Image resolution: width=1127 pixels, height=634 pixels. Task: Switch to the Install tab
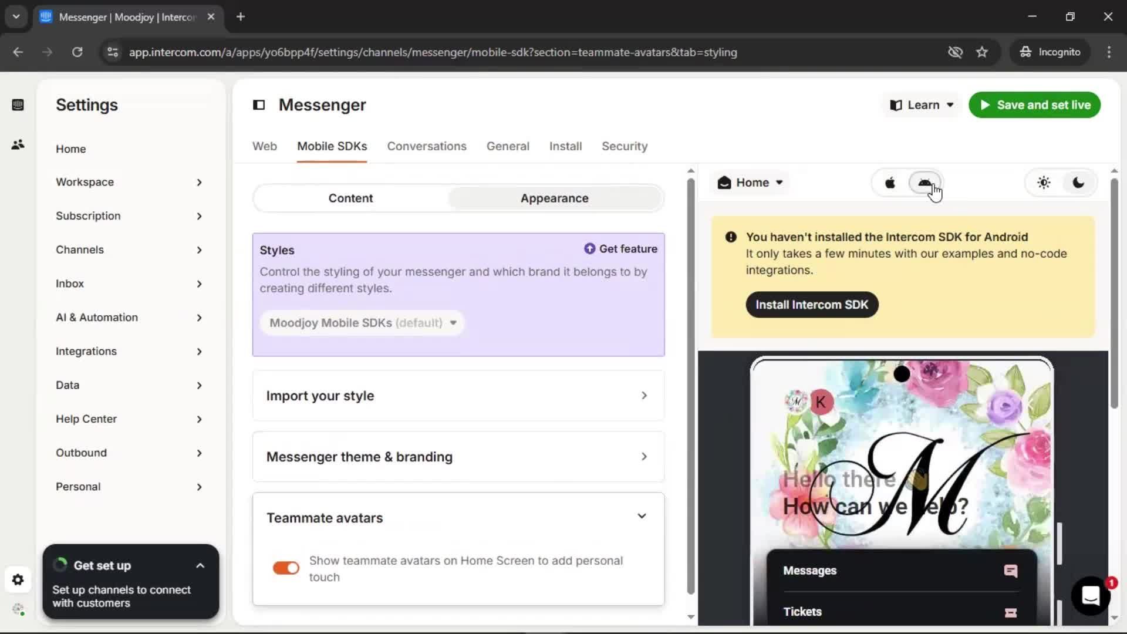coord(565,146)
